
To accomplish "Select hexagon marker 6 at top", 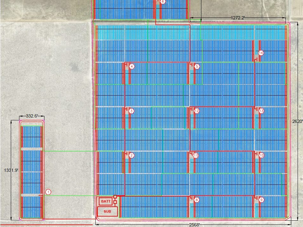I will pos(163,2).
